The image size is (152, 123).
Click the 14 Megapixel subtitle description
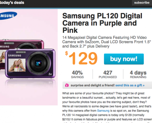[x=107, y=42]
